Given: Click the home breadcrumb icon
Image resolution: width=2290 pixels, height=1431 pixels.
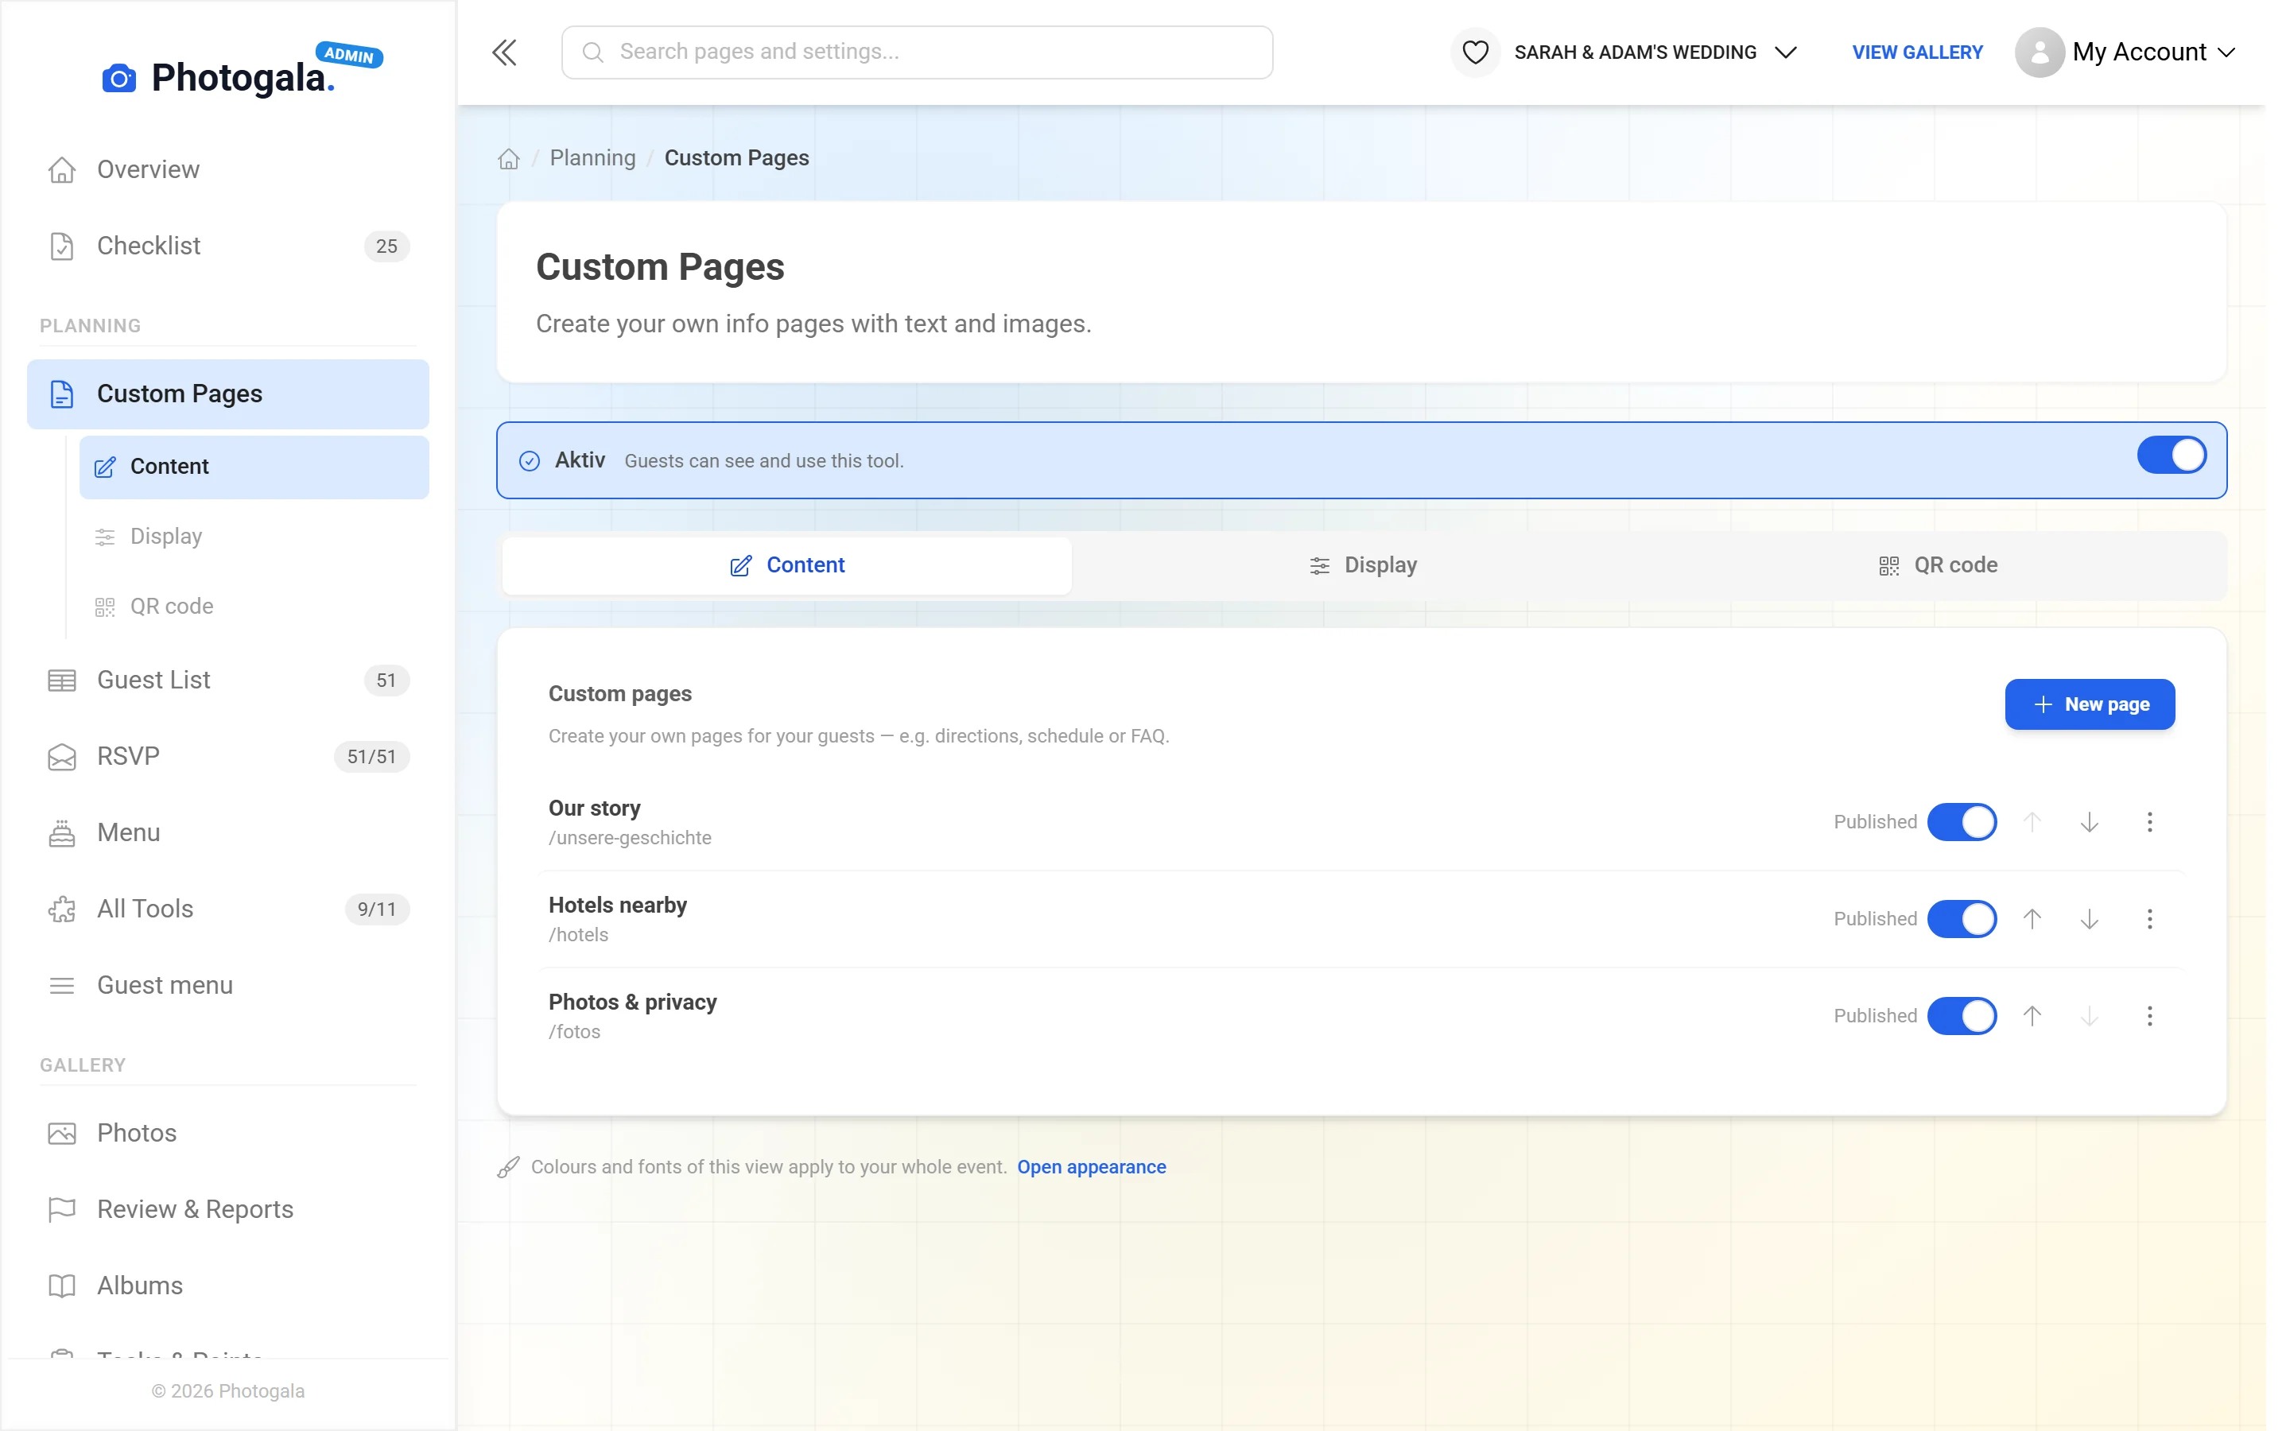Looking at the screenshot, I should pos(509,158).
